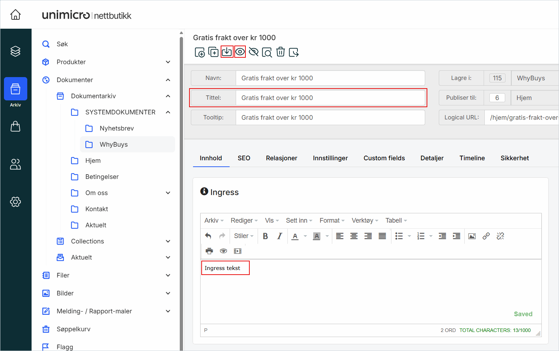Click the home icon at top left

[x=15, y=15]
